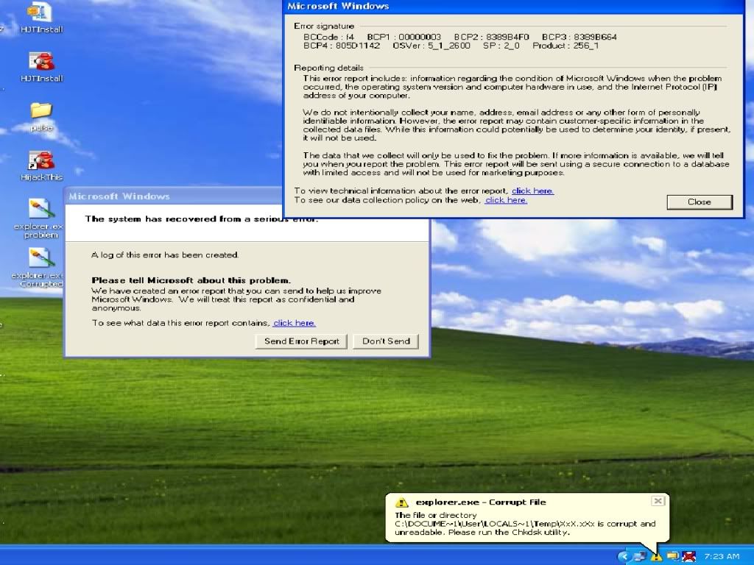
Task: Click the Send Error Report button
Action: (x=301, y=341)
